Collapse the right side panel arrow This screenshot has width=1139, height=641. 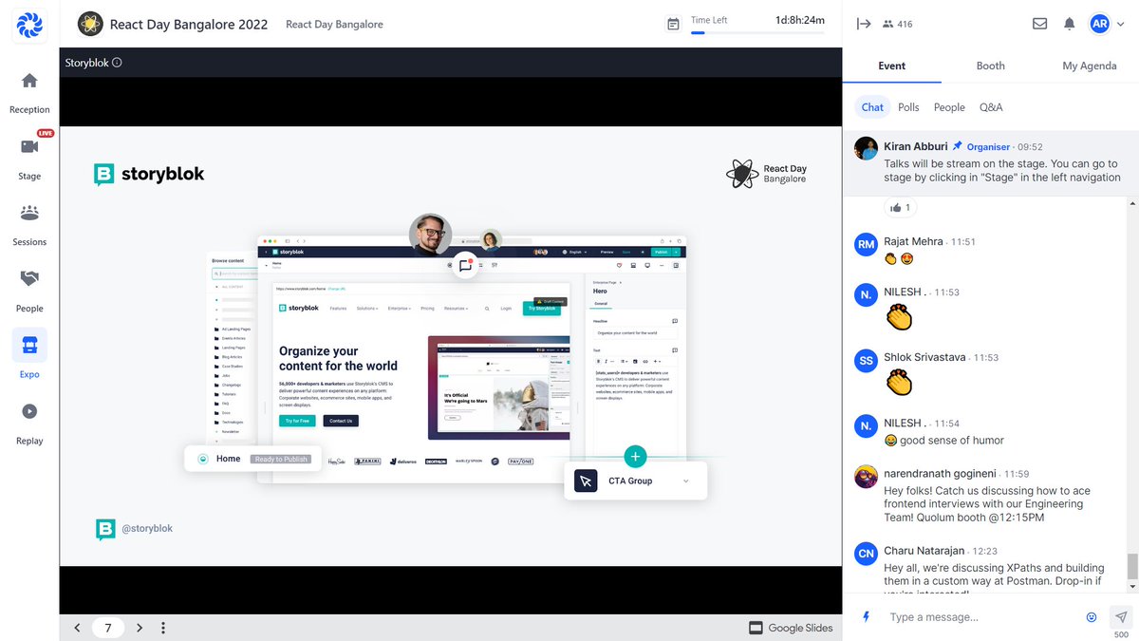pos(863,24)
